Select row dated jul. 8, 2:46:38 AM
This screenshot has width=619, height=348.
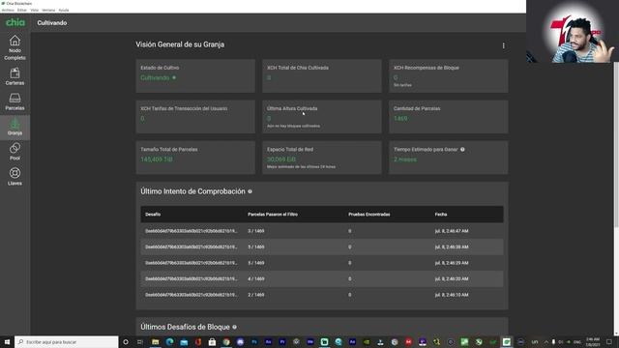tap(322, 247)
